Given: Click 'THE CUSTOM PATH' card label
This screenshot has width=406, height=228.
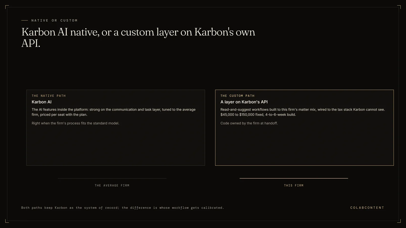Looking at the screenshot, I should pos(238,96).
